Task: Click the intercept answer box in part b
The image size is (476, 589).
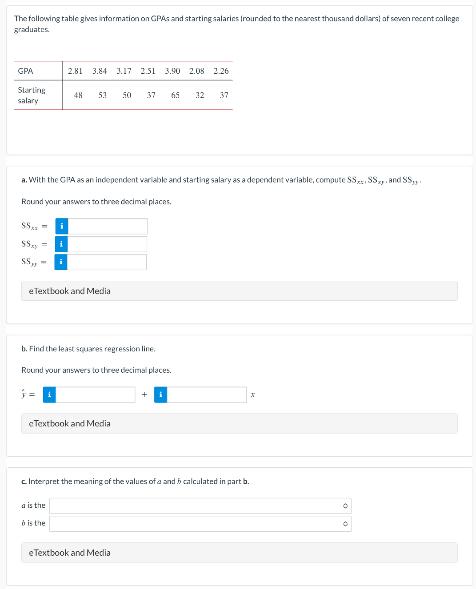Action: point(96,394)
